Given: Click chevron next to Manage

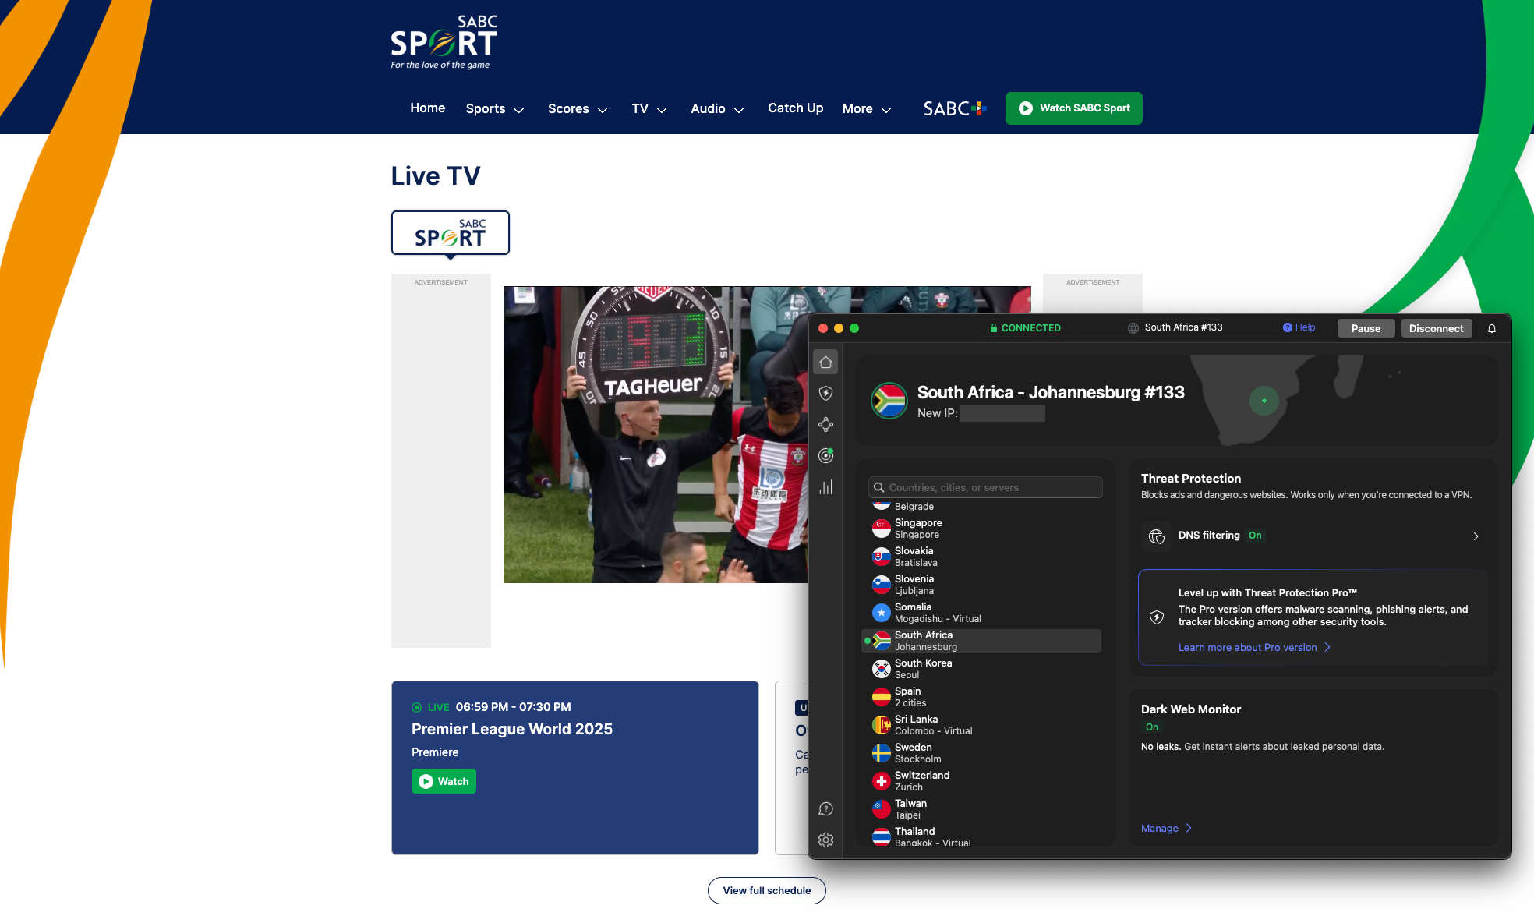Looking at the screenshot, I should tap(1188, 829).
